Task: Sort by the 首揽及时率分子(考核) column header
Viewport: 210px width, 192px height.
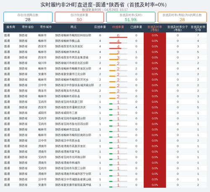Action: [178, 28]
